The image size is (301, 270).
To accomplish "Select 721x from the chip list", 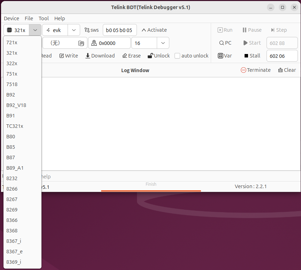I will [22, 43].
